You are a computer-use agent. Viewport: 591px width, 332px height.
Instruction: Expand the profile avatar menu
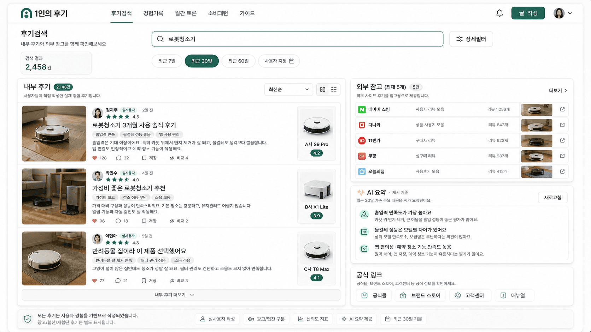(563, 13)
